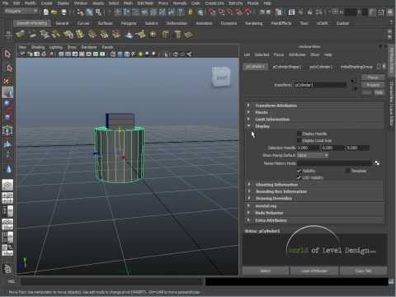The height and width of the screenshot is (297, 396).
Task: Click connection icon beside Ghost node field
Action: coord(377,163)
